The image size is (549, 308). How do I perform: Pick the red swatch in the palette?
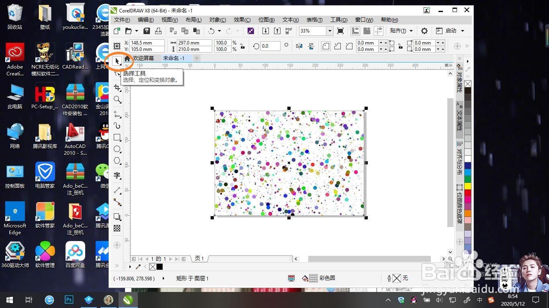pos(468,192)
